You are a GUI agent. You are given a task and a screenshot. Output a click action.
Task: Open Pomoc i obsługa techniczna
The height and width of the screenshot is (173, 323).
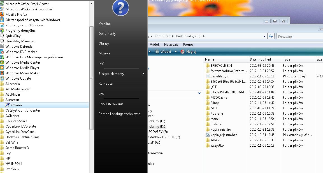(x=119, y=114)
